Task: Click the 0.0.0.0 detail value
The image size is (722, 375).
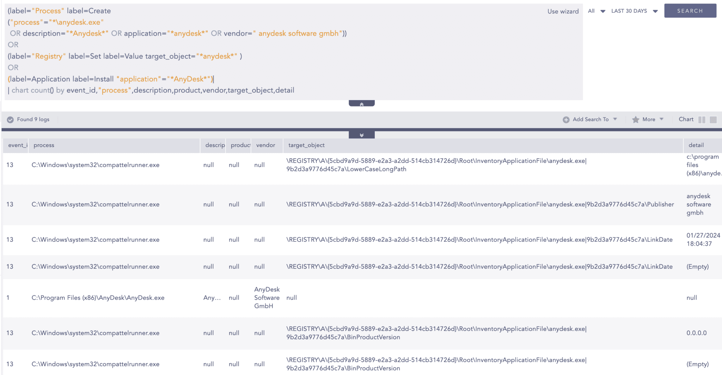Action: (696, 333)
